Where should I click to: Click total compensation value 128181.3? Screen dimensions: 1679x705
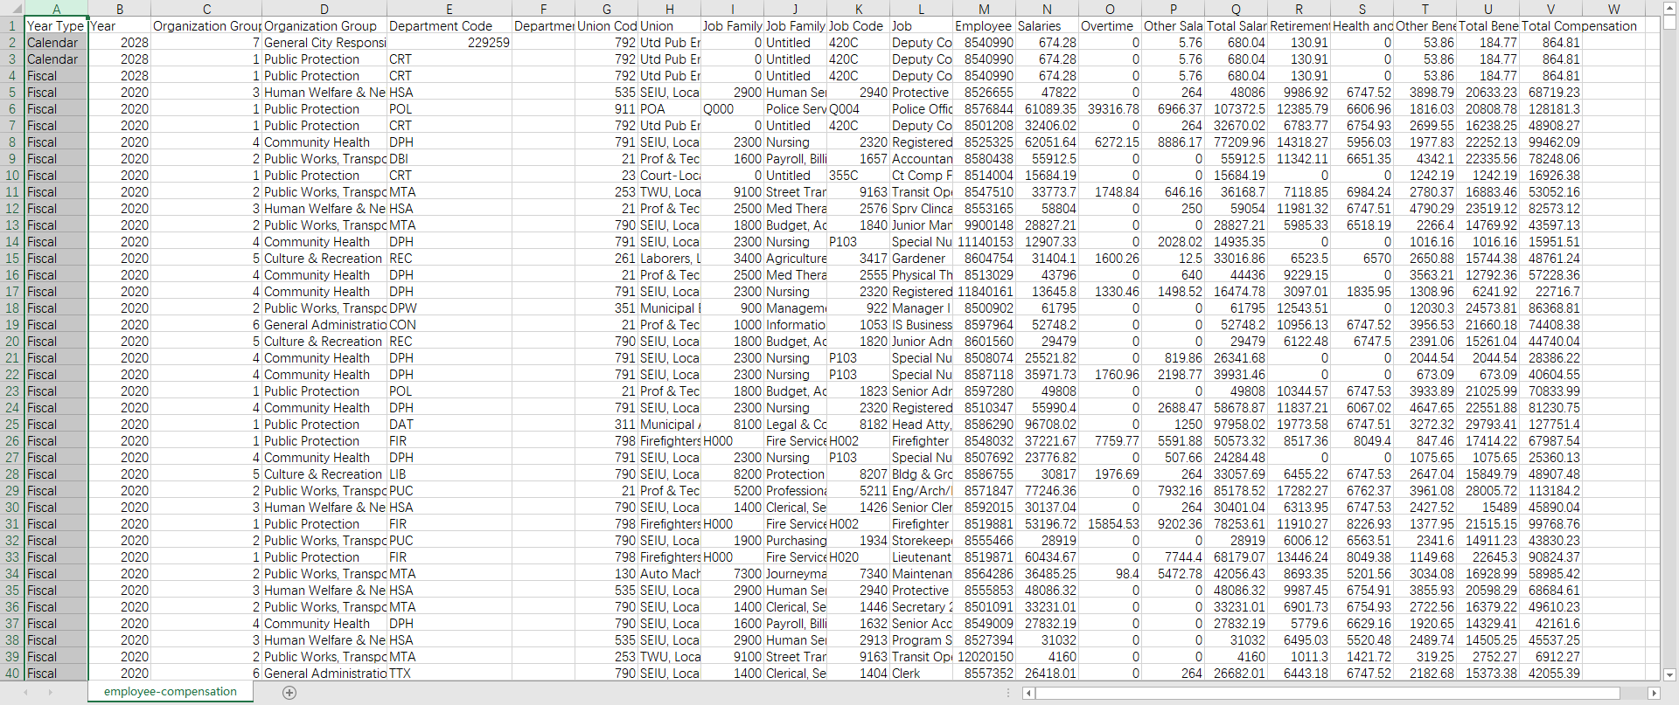[1550, 109]
